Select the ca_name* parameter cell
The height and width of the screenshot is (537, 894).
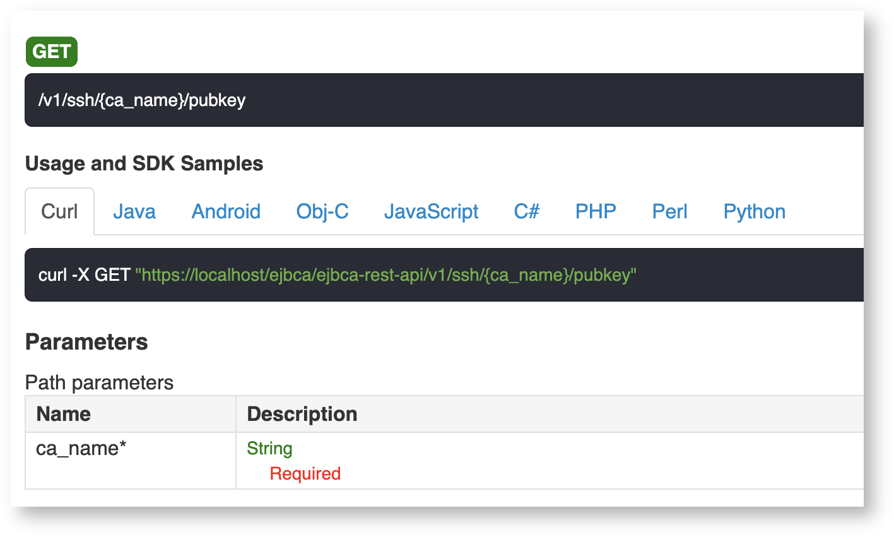coord(81,449)
